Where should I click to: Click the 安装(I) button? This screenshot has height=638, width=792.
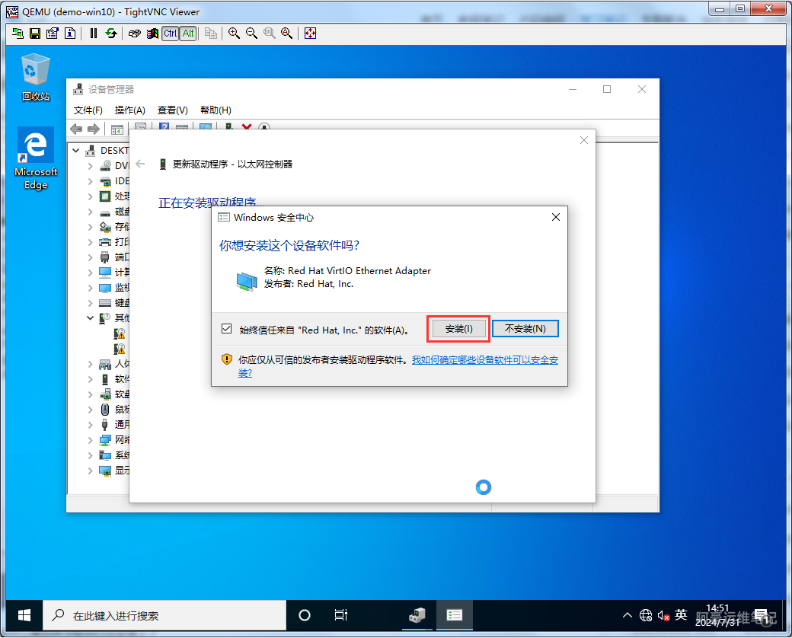458,329
